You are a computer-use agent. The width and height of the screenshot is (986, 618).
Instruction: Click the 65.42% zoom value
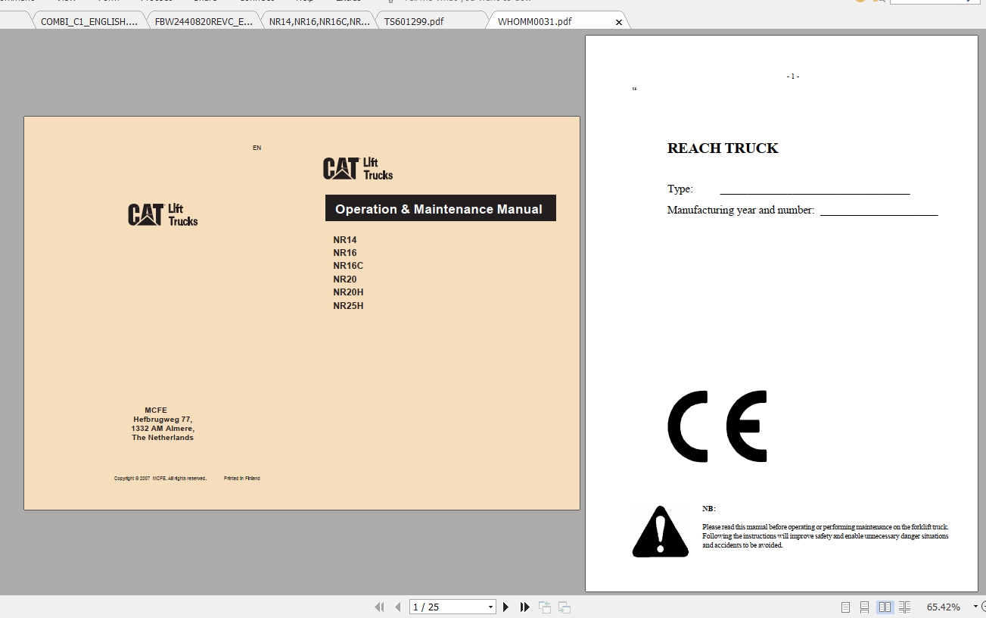click(x=942, y=607)
